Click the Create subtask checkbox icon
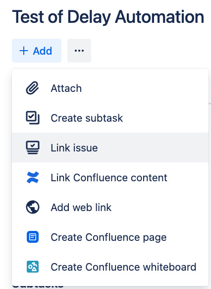The image size is (211, 289). click(x=33, y=118)
